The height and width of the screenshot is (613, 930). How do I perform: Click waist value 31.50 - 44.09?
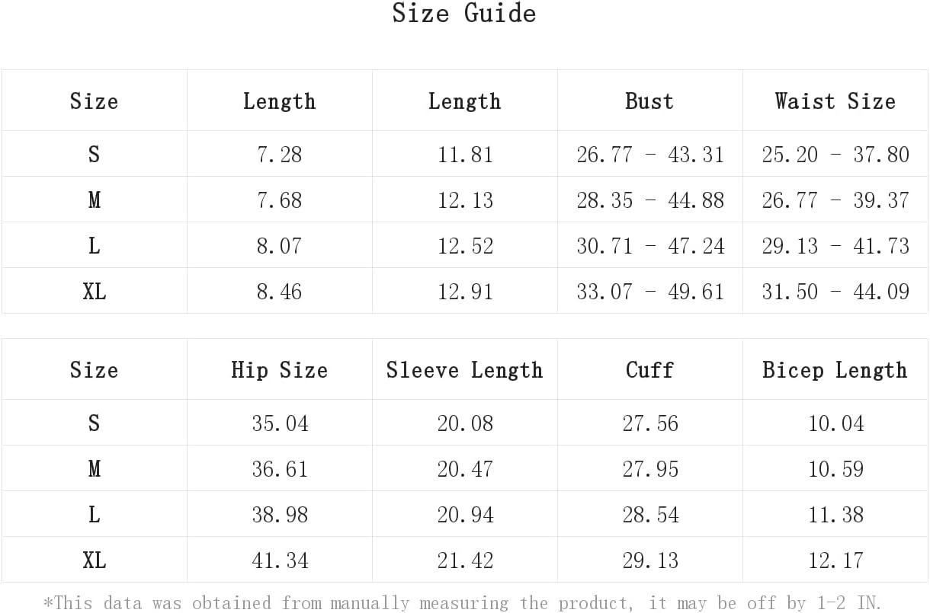click(835, 292)
